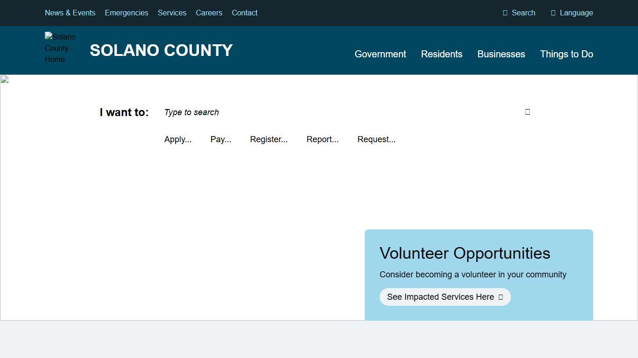The height and width of the screenshot is (358, 638).
Task: Click the See Impacted Services Here button
Action: tap(445, 297)
